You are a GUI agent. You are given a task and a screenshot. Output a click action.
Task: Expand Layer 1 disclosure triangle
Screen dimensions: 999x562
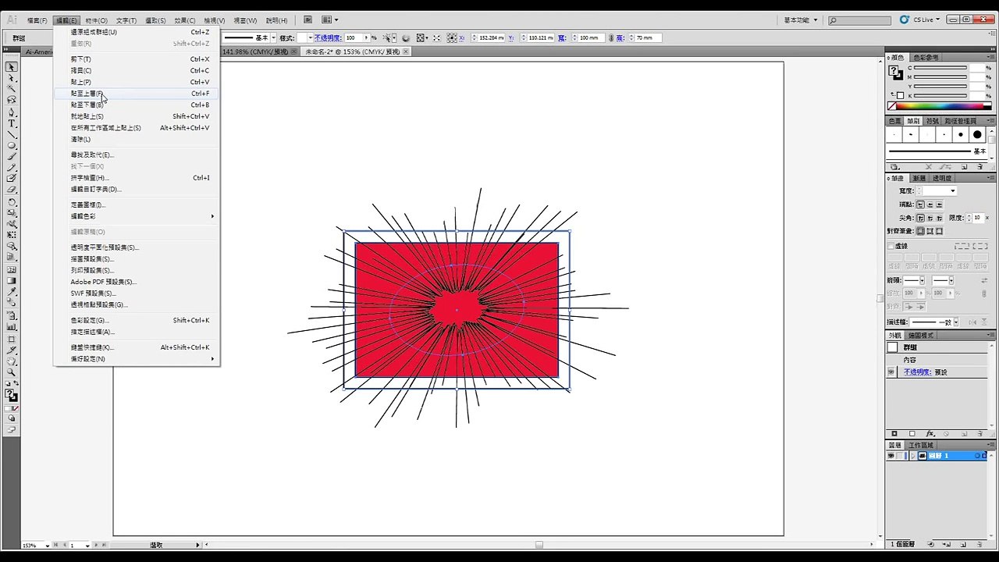(912, 456)
